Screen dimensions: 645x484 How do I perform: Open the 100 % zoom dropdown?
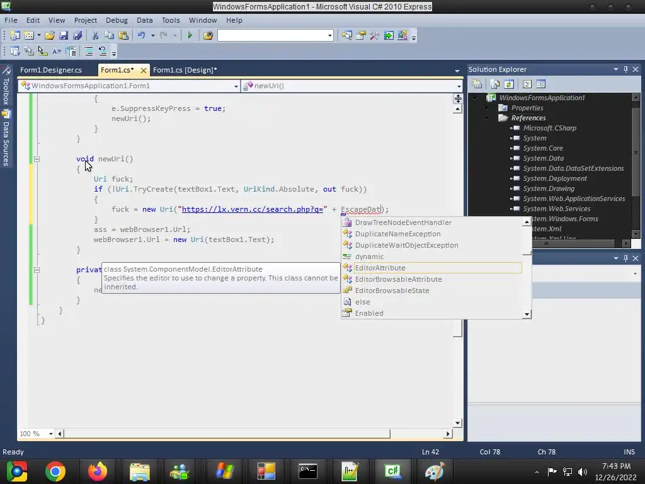50,434
